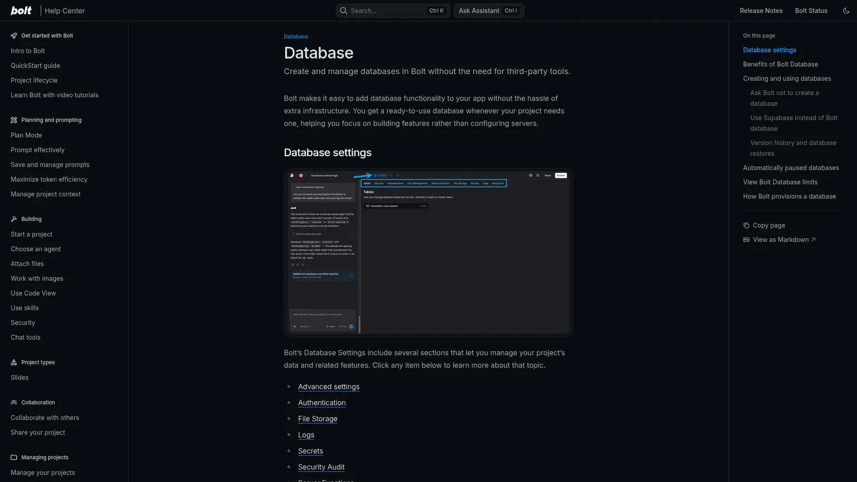
Task: Jump to Benefits of Bolt Database section
Action: tap(780, 65)
